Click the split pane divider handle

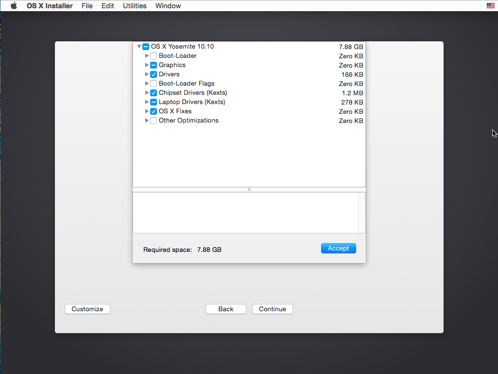click(x=249, y=190)
